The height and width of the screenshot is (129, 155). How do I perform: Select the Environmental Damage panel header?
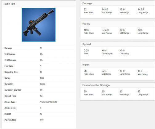[117, 85]
